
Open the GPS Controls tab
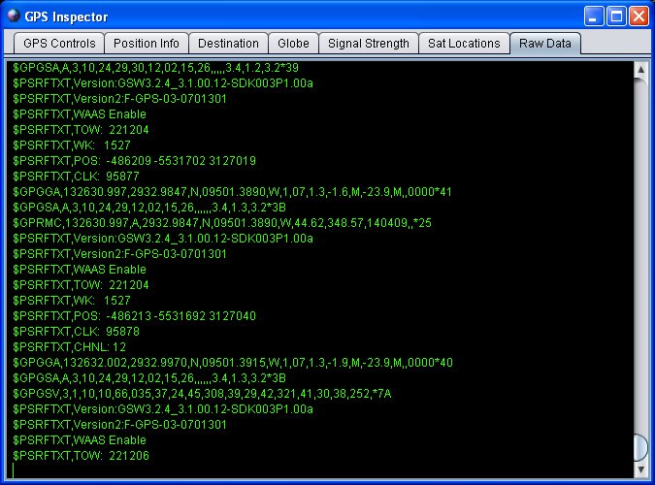(59, 44)
